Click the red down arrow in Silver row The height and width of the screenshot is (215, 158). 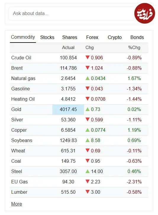[87, 119]
